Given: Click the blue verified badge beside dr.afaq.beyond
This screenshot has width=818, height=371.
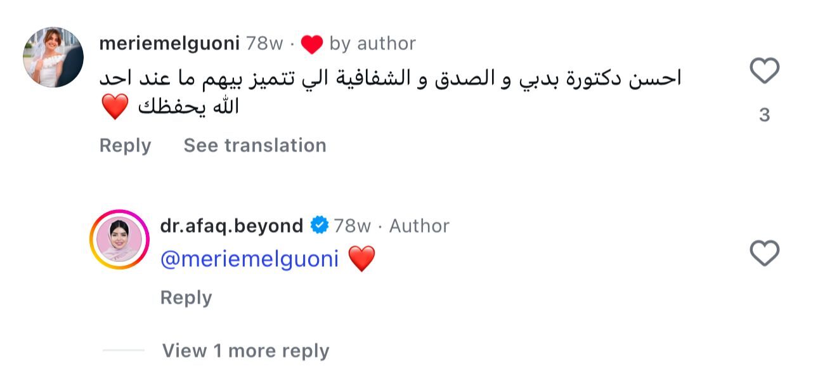Looking at the screenshot, I should tap(320, 226).
